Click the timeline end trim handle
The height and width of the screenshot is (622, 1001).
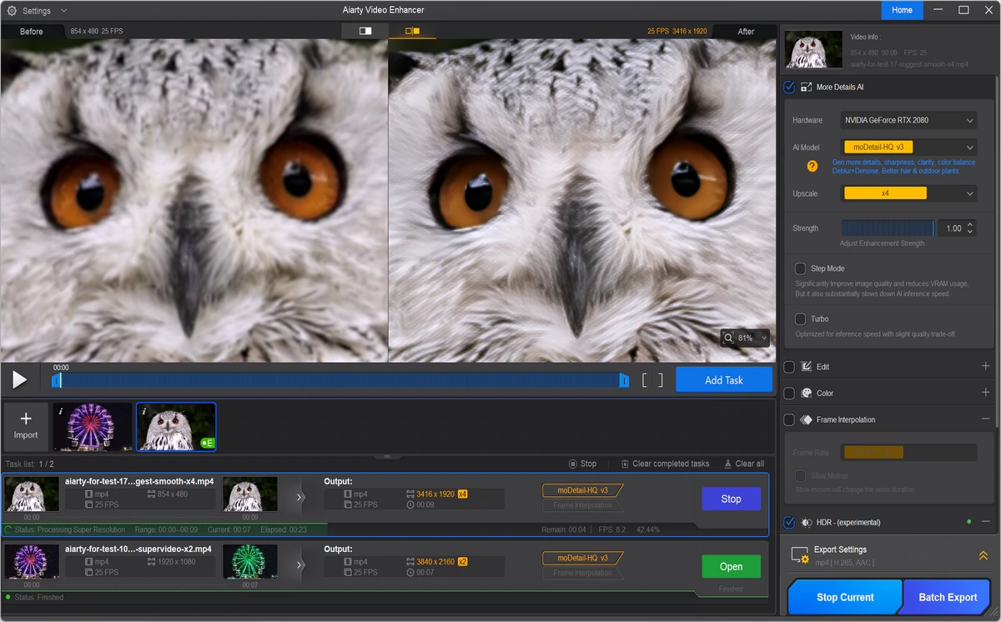coord(623,380)
